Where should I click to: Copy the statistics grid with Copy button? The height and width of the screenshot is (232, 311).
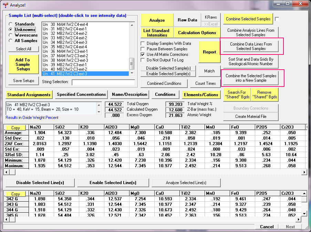coord(15,128)
